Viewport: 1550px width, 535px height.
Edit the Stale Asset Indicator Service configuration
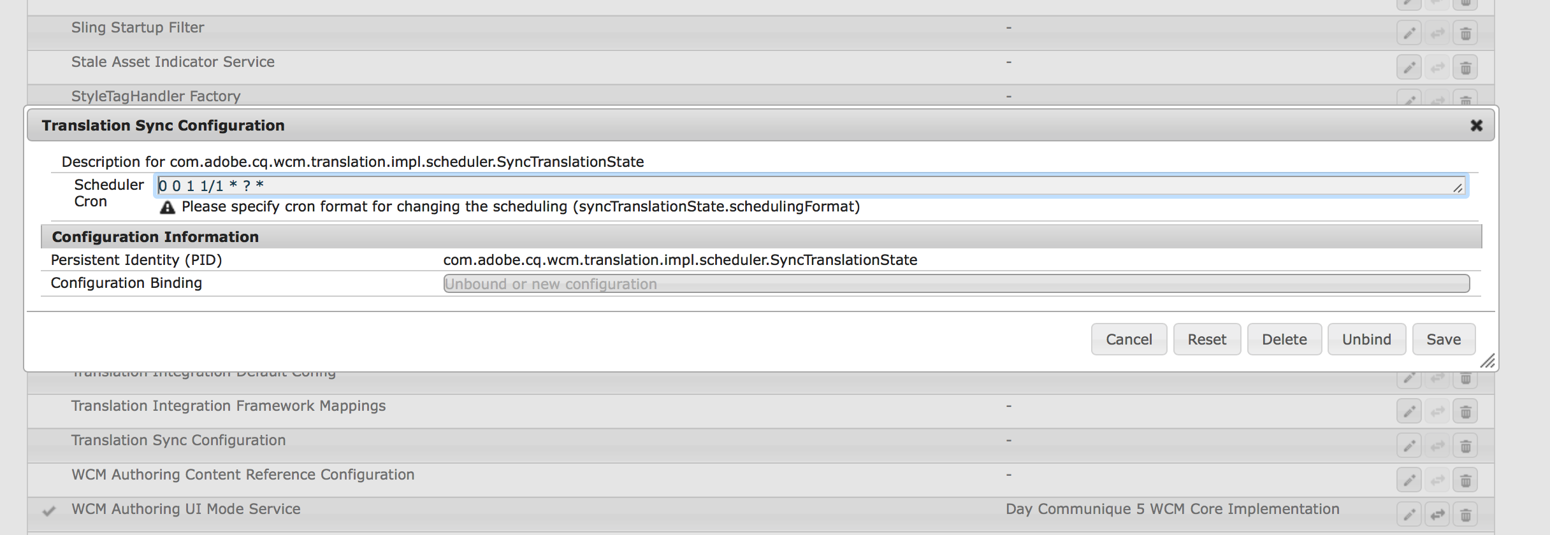[1409, 68]
